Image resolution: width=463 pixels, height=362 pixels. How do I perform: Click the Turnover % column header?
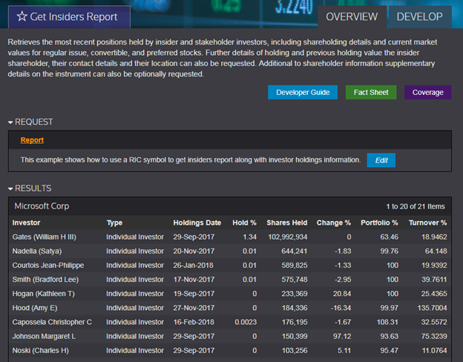427,223
